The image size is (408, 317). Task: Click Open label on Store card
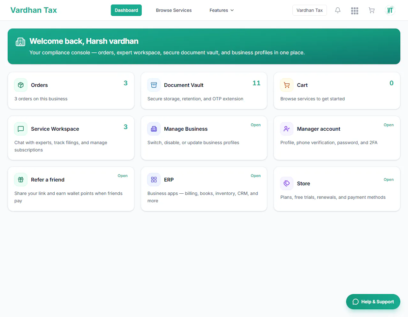coord(389,180)
